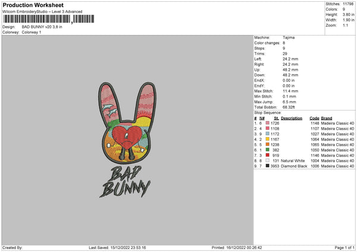Click the Machine value Tajima
Screen dimensions: 357x252
point(289,37)
